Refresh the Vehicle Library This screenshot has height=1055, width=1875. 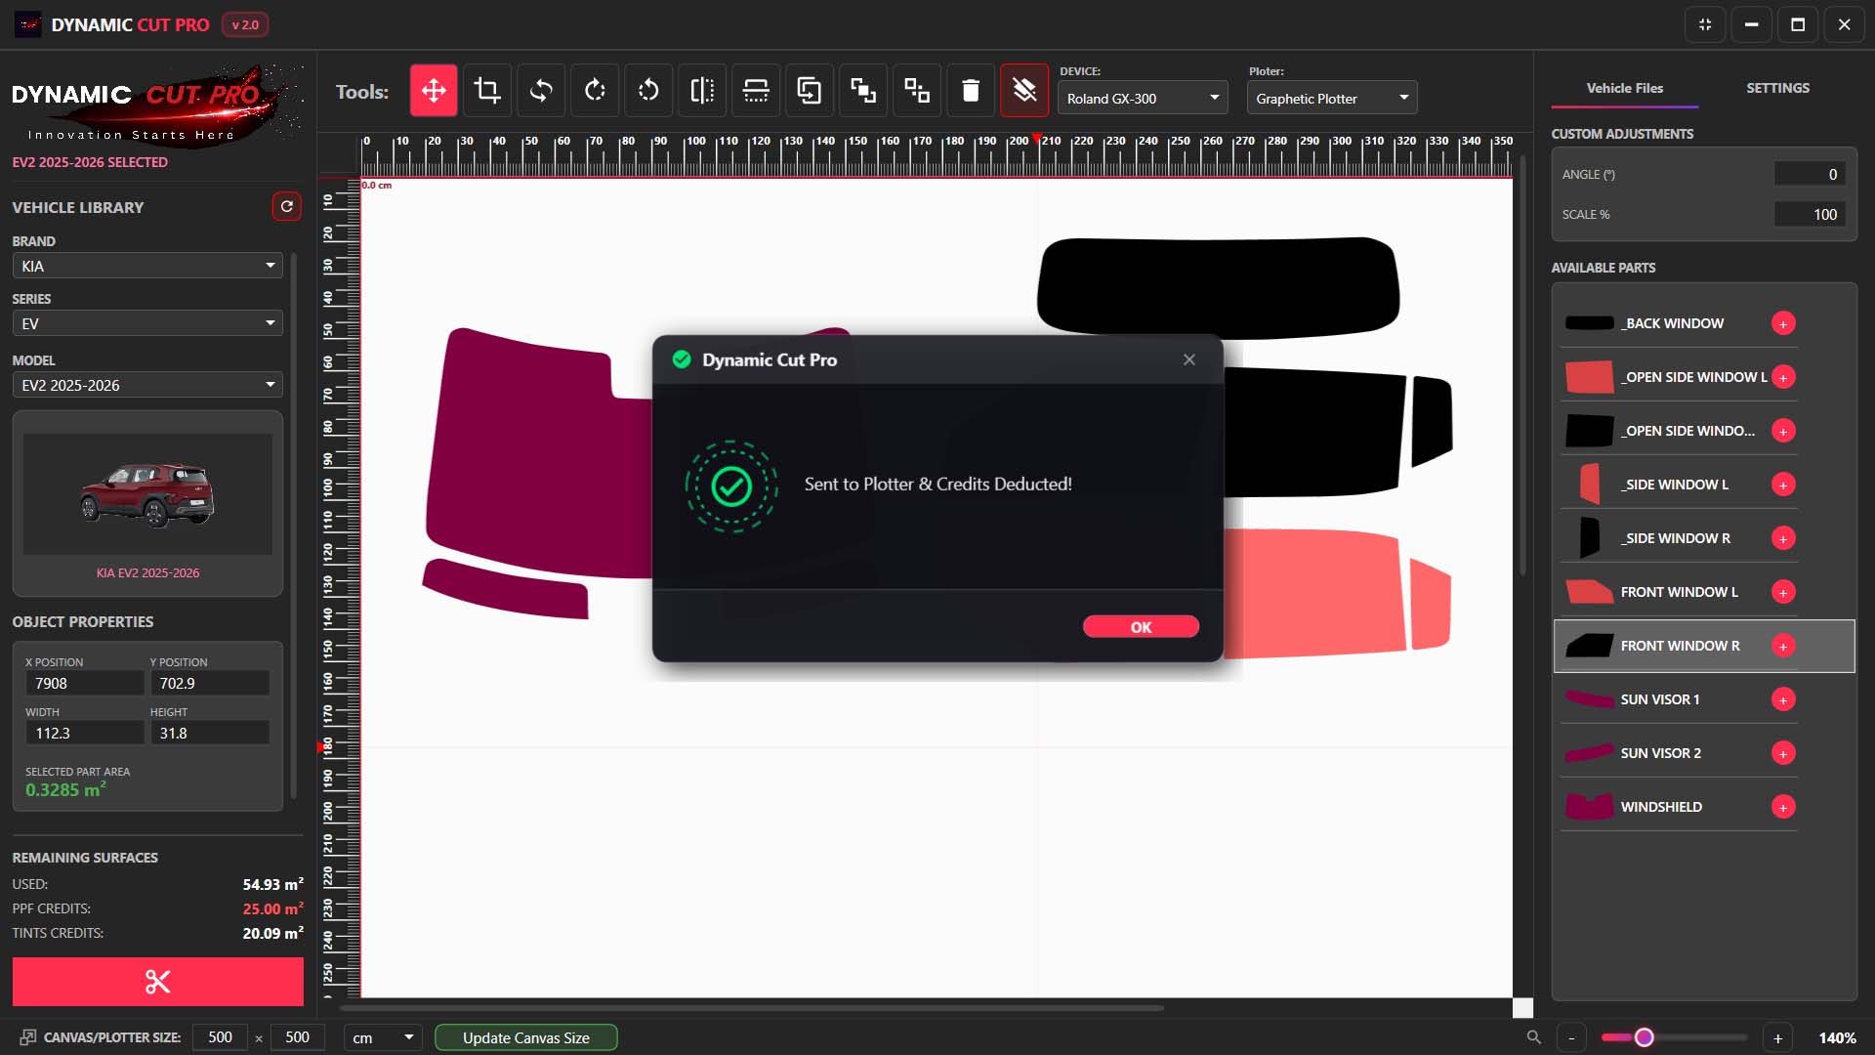pyautogui.click(x=286, y=206)
